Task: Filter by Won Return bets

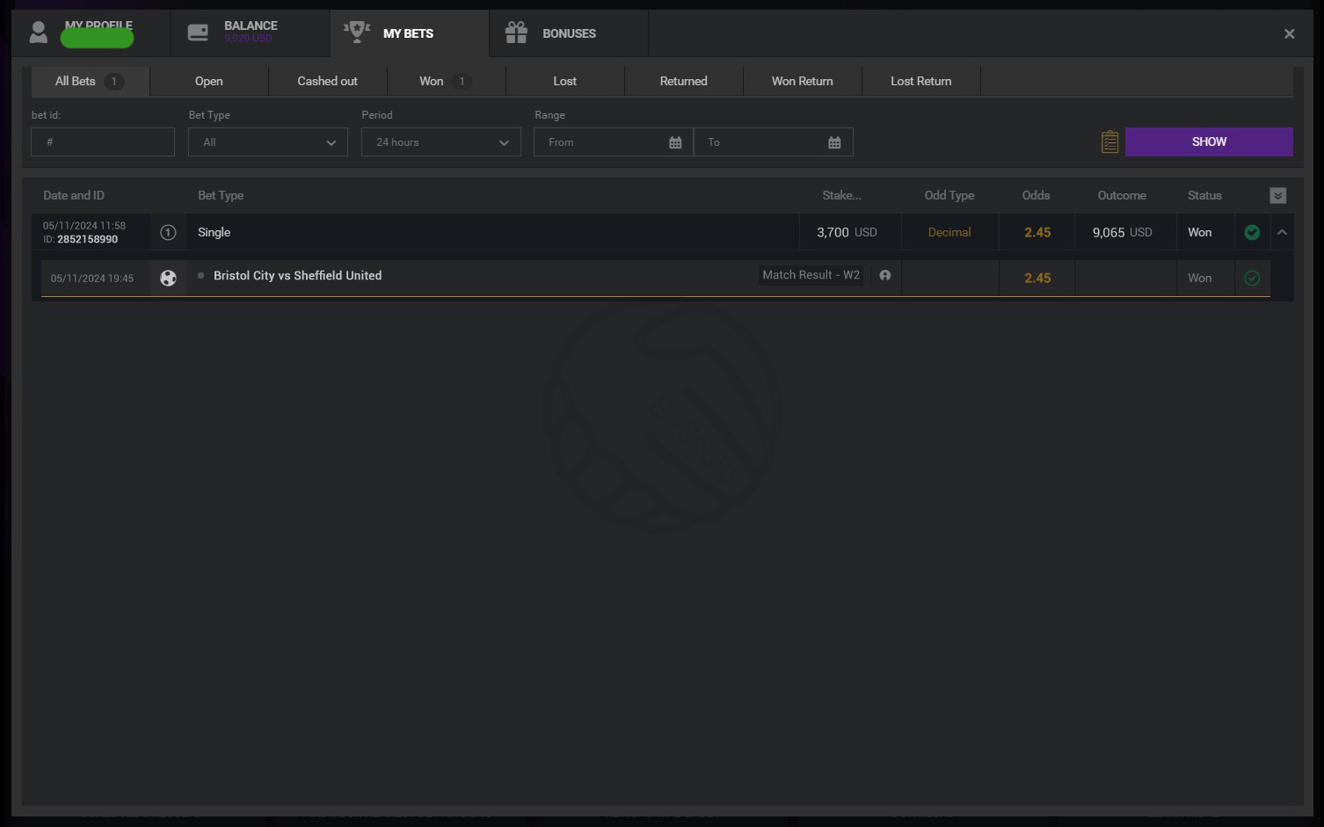Action: coord(803,81)
